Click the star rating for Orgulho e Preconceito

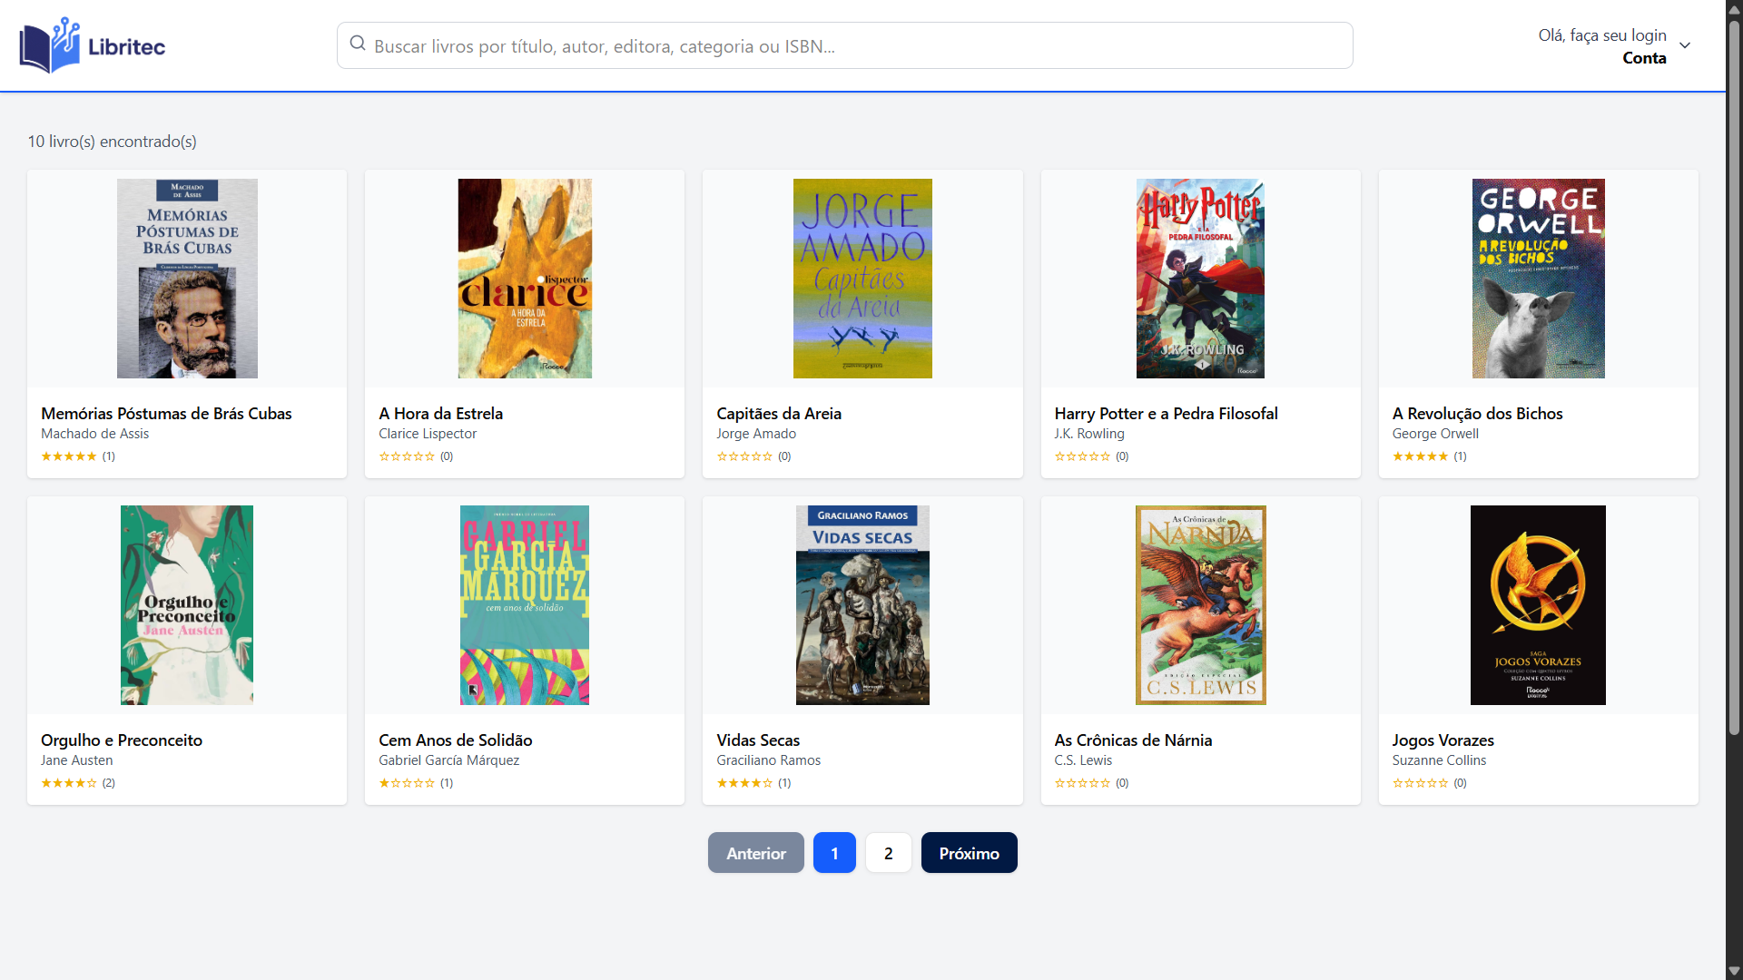(x=69, y=783)
